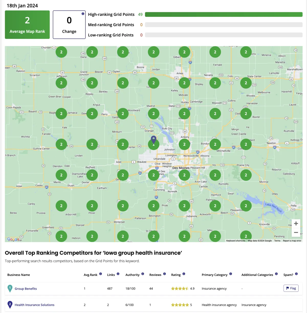Click the teal rank 1 marker beside Group Benefits
Image resolution: width=307 pixels, height=313 pixels.
click(10, 288)
